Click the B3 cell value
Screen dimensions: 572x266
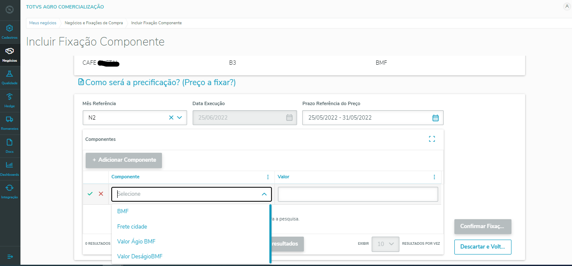[232, 63]
